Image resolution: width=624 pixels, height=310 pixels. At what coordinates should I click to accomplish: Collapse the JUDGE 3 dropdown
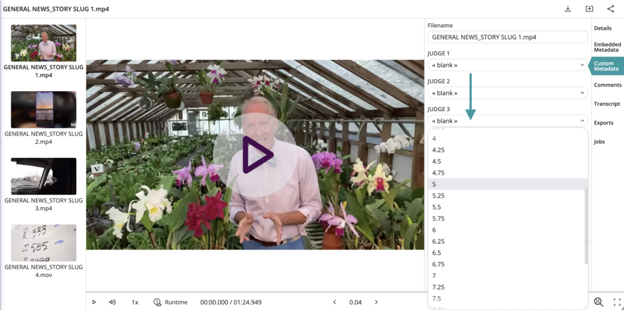click(507, 121)
